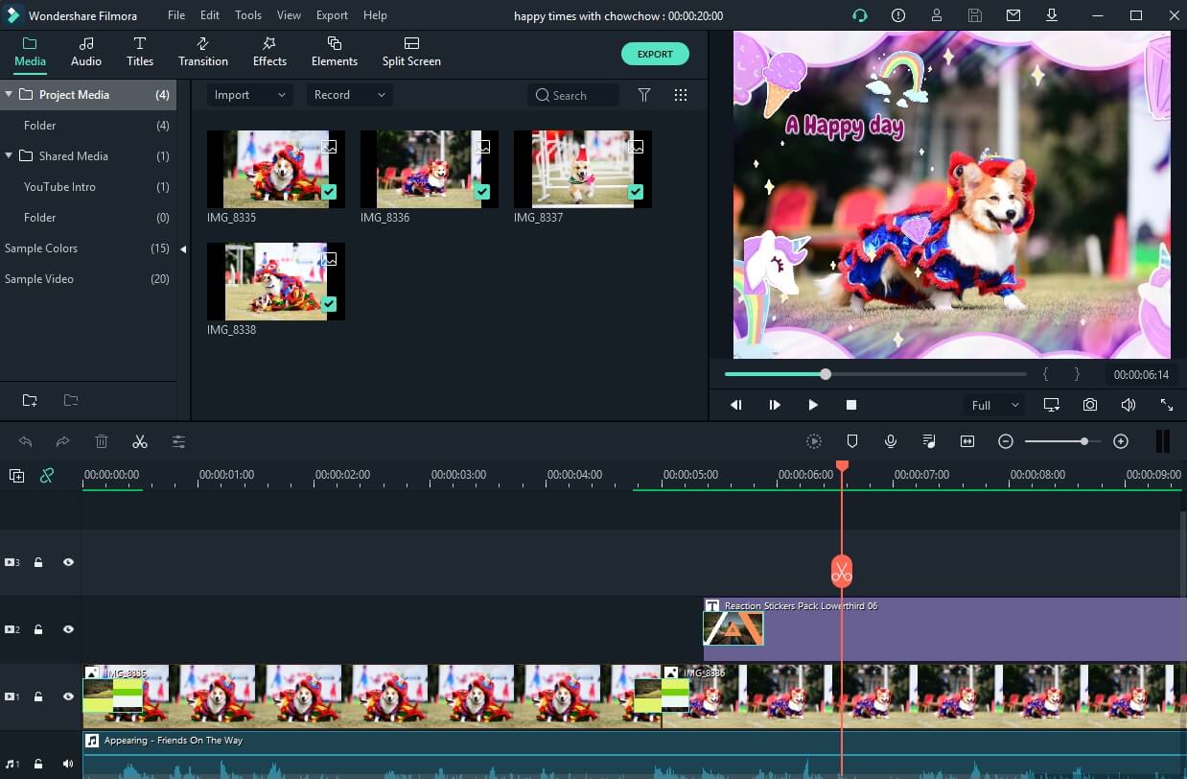The image size is (1187, 779).
Task: Click the media search field
Action: click(573, 95)
